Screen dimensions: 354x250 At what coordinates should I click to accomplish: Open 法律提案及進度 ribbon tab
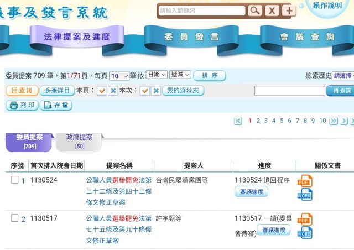(x=77, y=37)
